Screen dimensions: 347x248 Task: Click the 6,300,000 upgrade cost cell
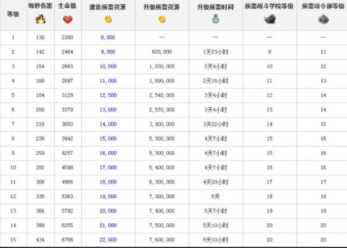pyautogui.click(x=162, y=182)
